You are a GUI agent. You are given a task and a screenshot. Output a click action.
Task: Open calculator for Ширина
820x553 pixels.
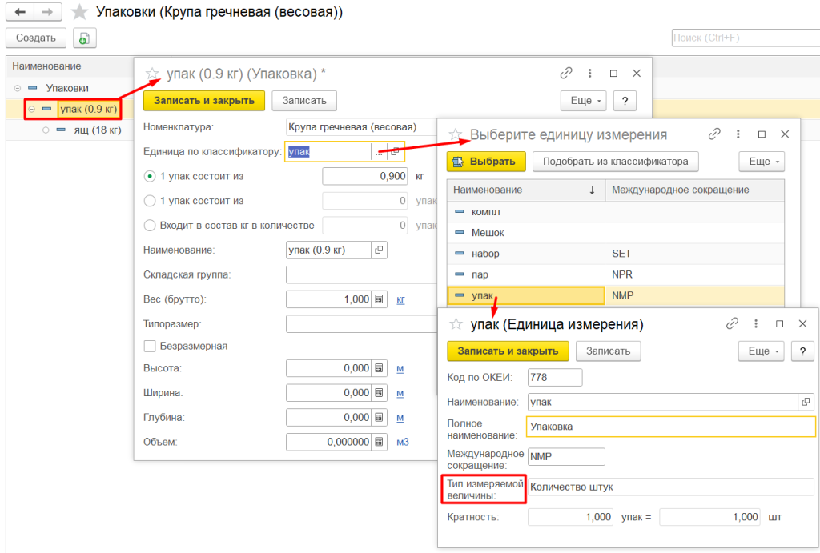379,392
